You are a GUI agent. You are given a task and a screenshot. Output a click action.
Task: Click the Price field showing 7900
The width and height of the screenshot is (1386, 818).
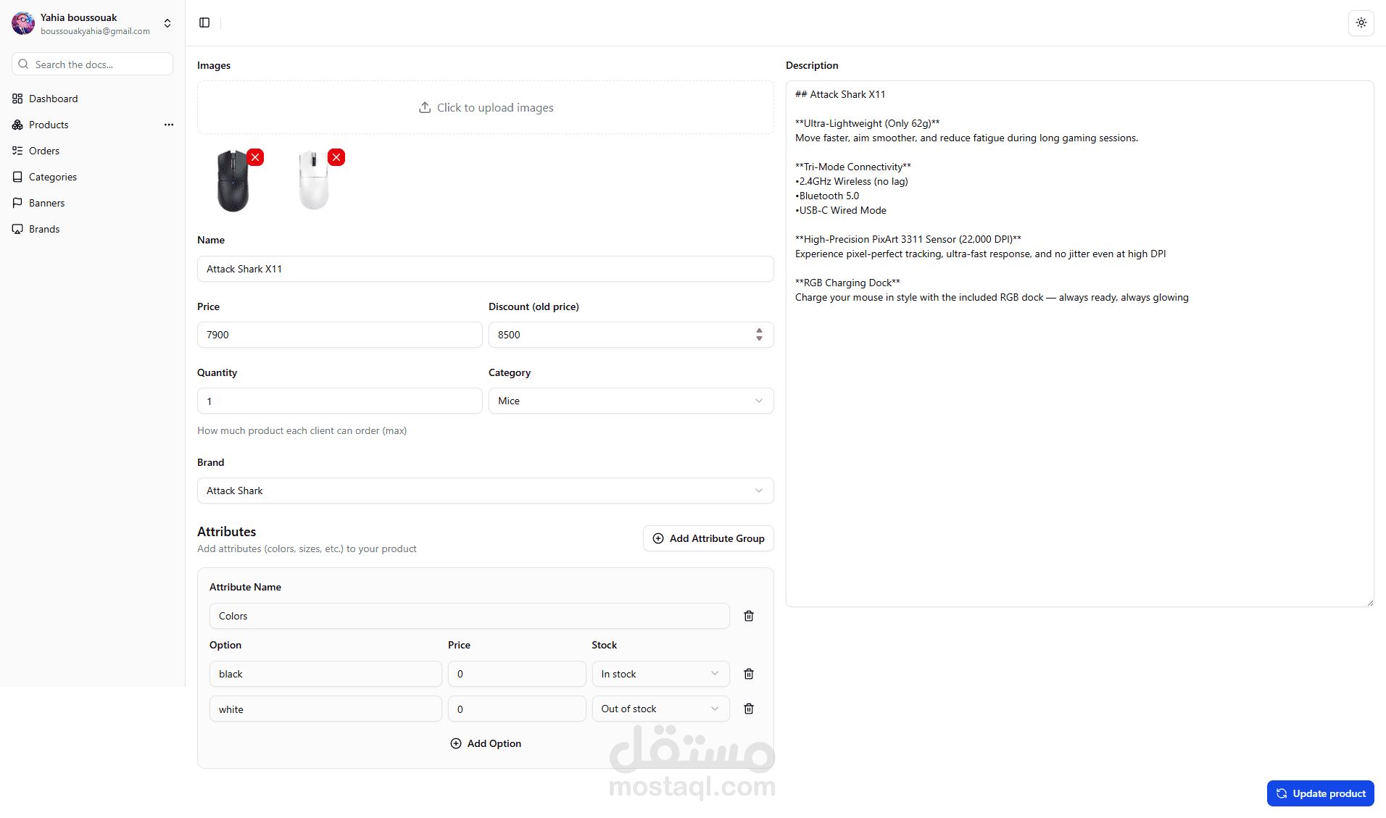(x=339, y=335)
